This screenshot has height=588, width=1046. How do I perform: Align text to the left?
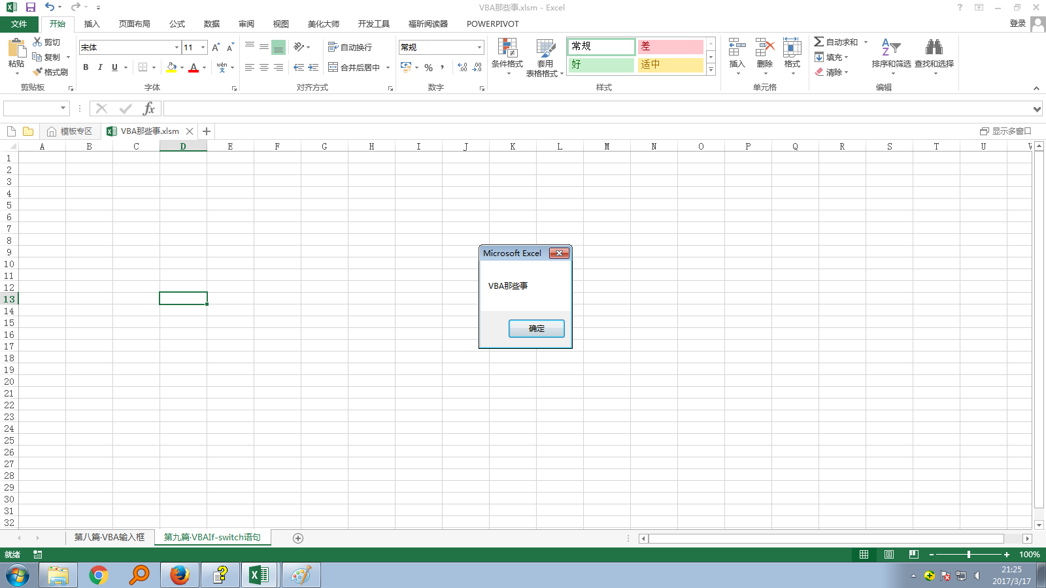[x=250, y=67]
